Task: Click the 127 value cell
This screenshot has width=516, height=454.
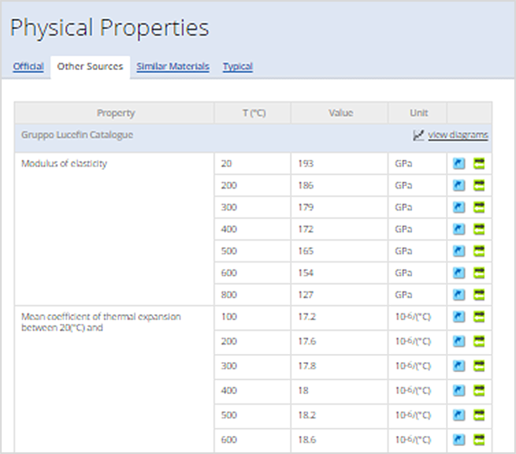Action: click(x=340, y=295)
